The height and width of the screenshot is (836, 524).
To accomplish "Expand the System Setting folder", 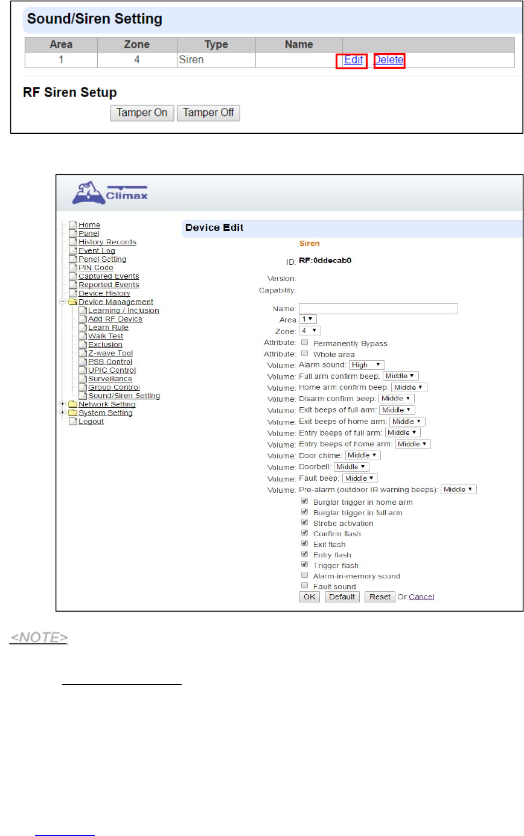I will 62,413.
